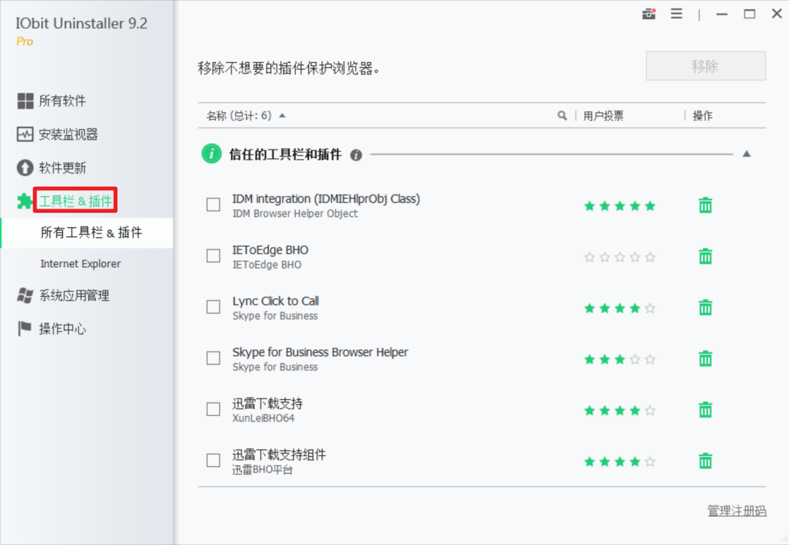Screen dimensions: 789x545
Task: Delete Skype for Business Browser Helper trash icon
Action: click(x=706, y=359)
